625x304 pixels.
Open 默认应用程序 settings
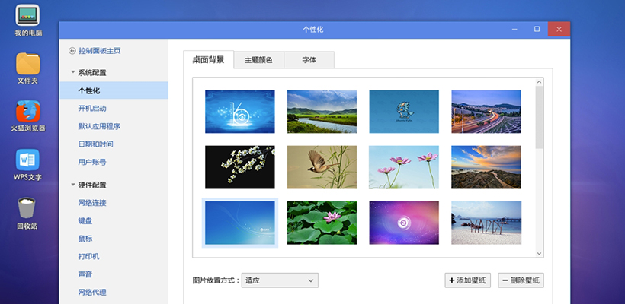pyautogui.click(x=99, y=126)
